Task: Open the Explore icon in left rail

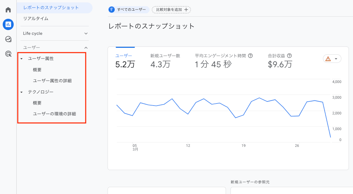Action: pos(8,39)
